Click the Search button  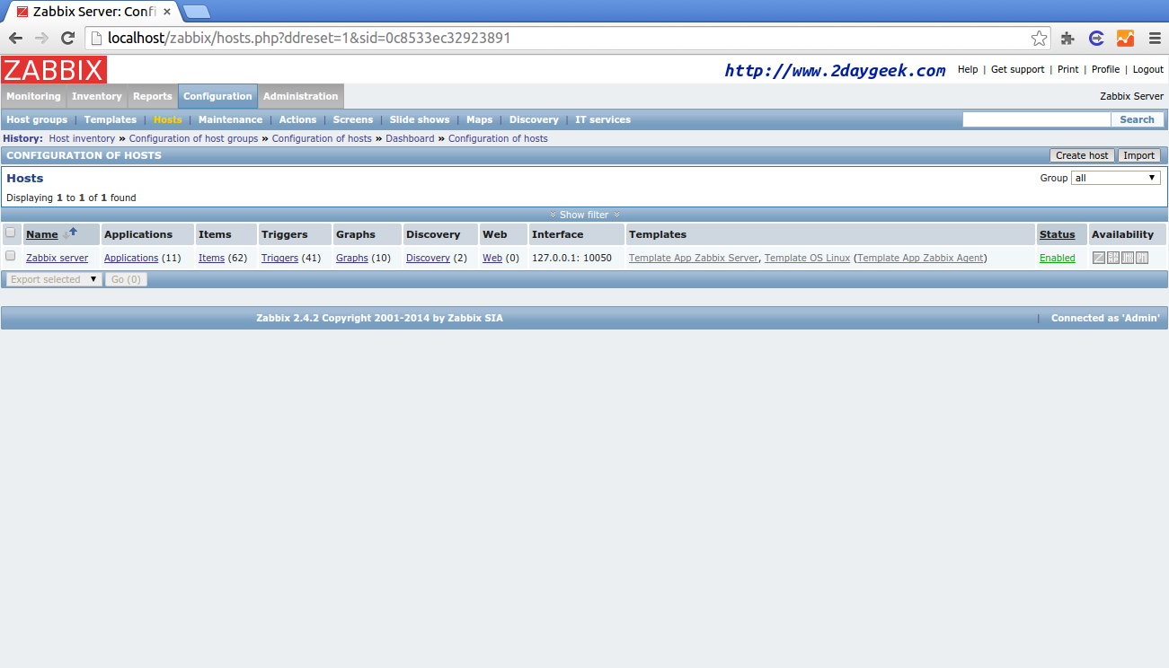point(1137,119)
